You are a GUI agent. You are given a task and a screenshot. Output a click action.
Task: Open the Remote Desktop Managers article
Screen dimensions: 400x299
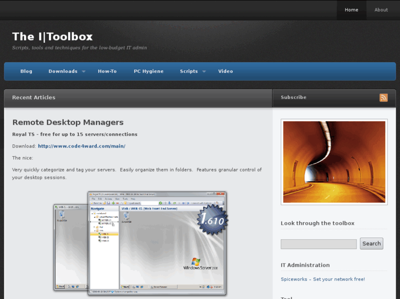point(68,122)
